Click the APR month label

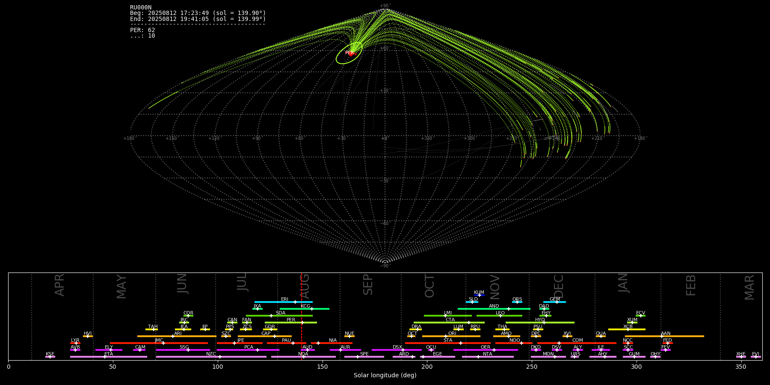pos(59,285)
